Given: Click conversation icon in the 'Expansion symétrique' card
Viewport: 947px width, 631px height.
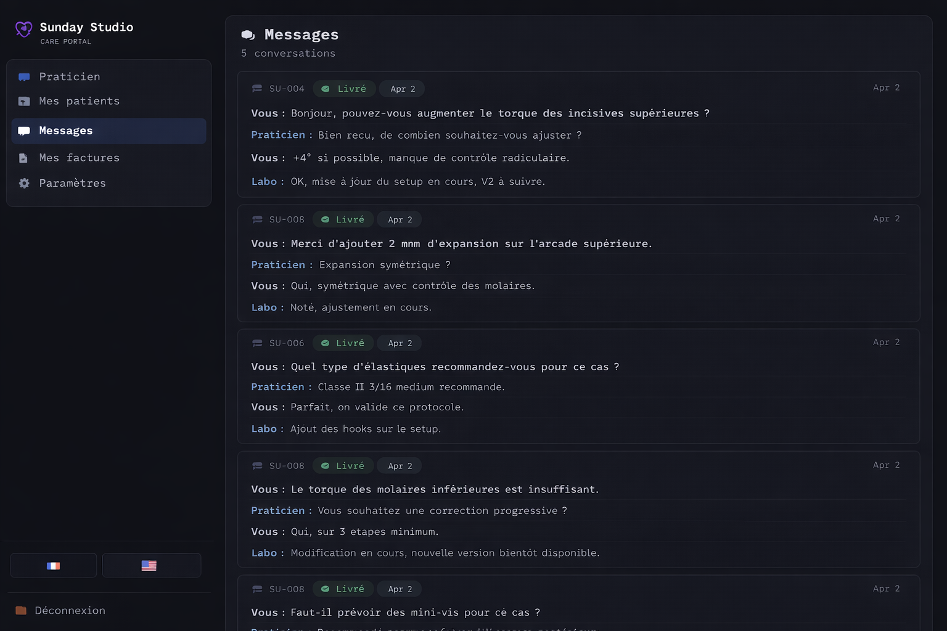Looking at the screenshot, I should coord(257,219).
